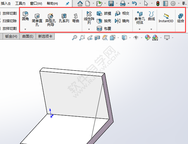
Task: Open Options gear icon
Action: point(173,3)
